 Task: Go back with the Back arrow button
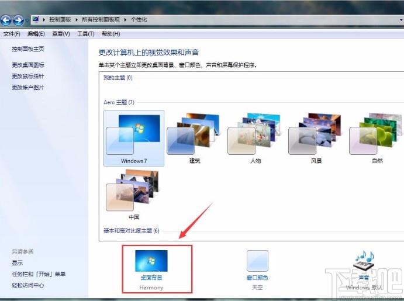6,20
